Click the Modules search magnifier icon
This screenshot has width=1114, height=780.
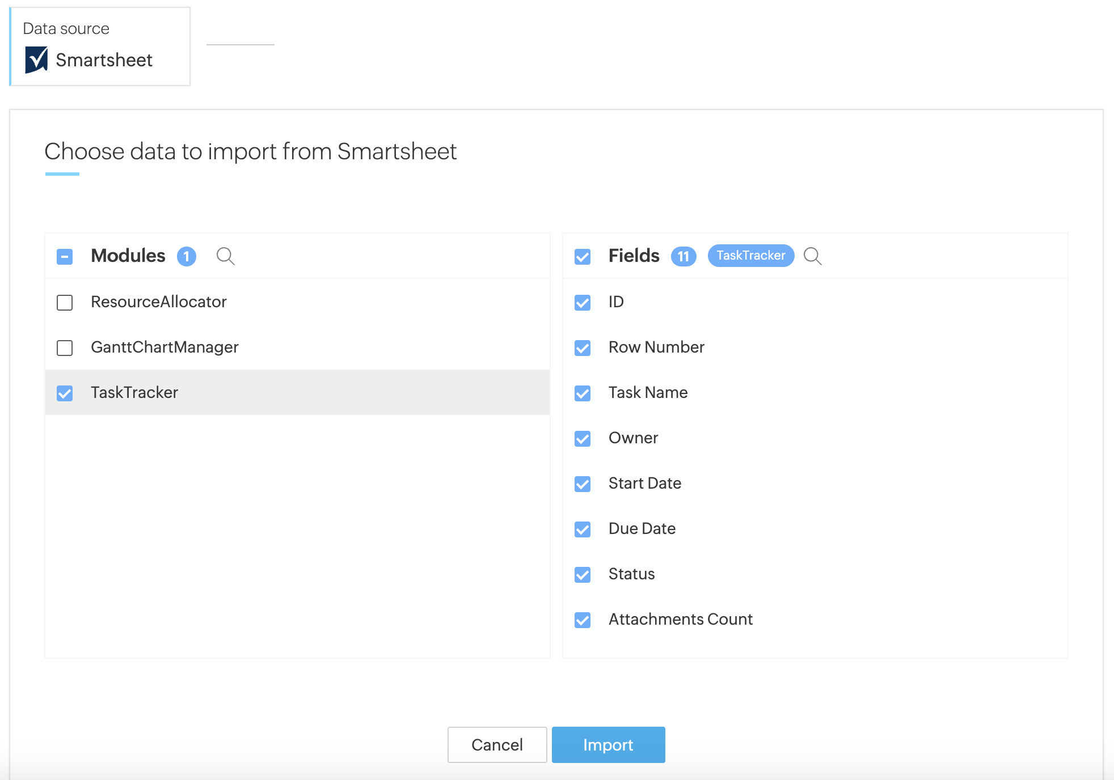click(225, 256)
